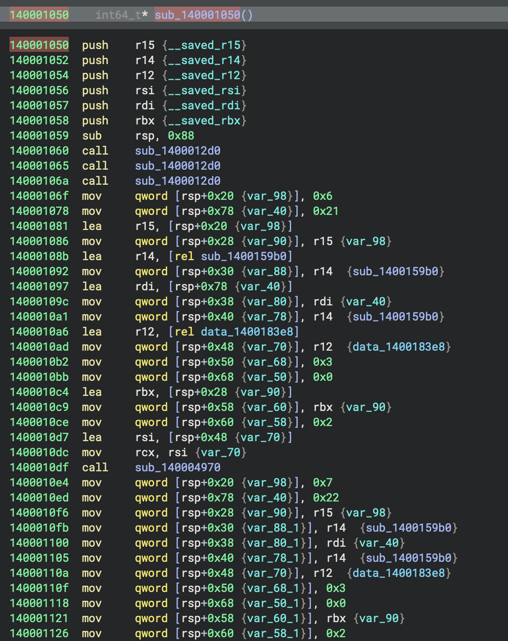This screenshot has height=641, width=508.
Task: Follow sub_1400012d0 call at address 140001060
Action: 178,151
